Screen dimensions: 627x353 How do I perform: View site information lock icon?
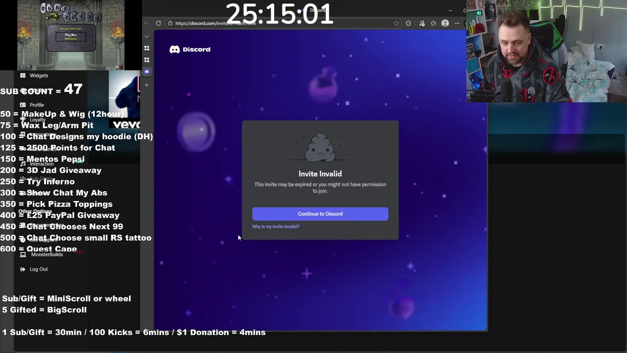pos(170,23)
